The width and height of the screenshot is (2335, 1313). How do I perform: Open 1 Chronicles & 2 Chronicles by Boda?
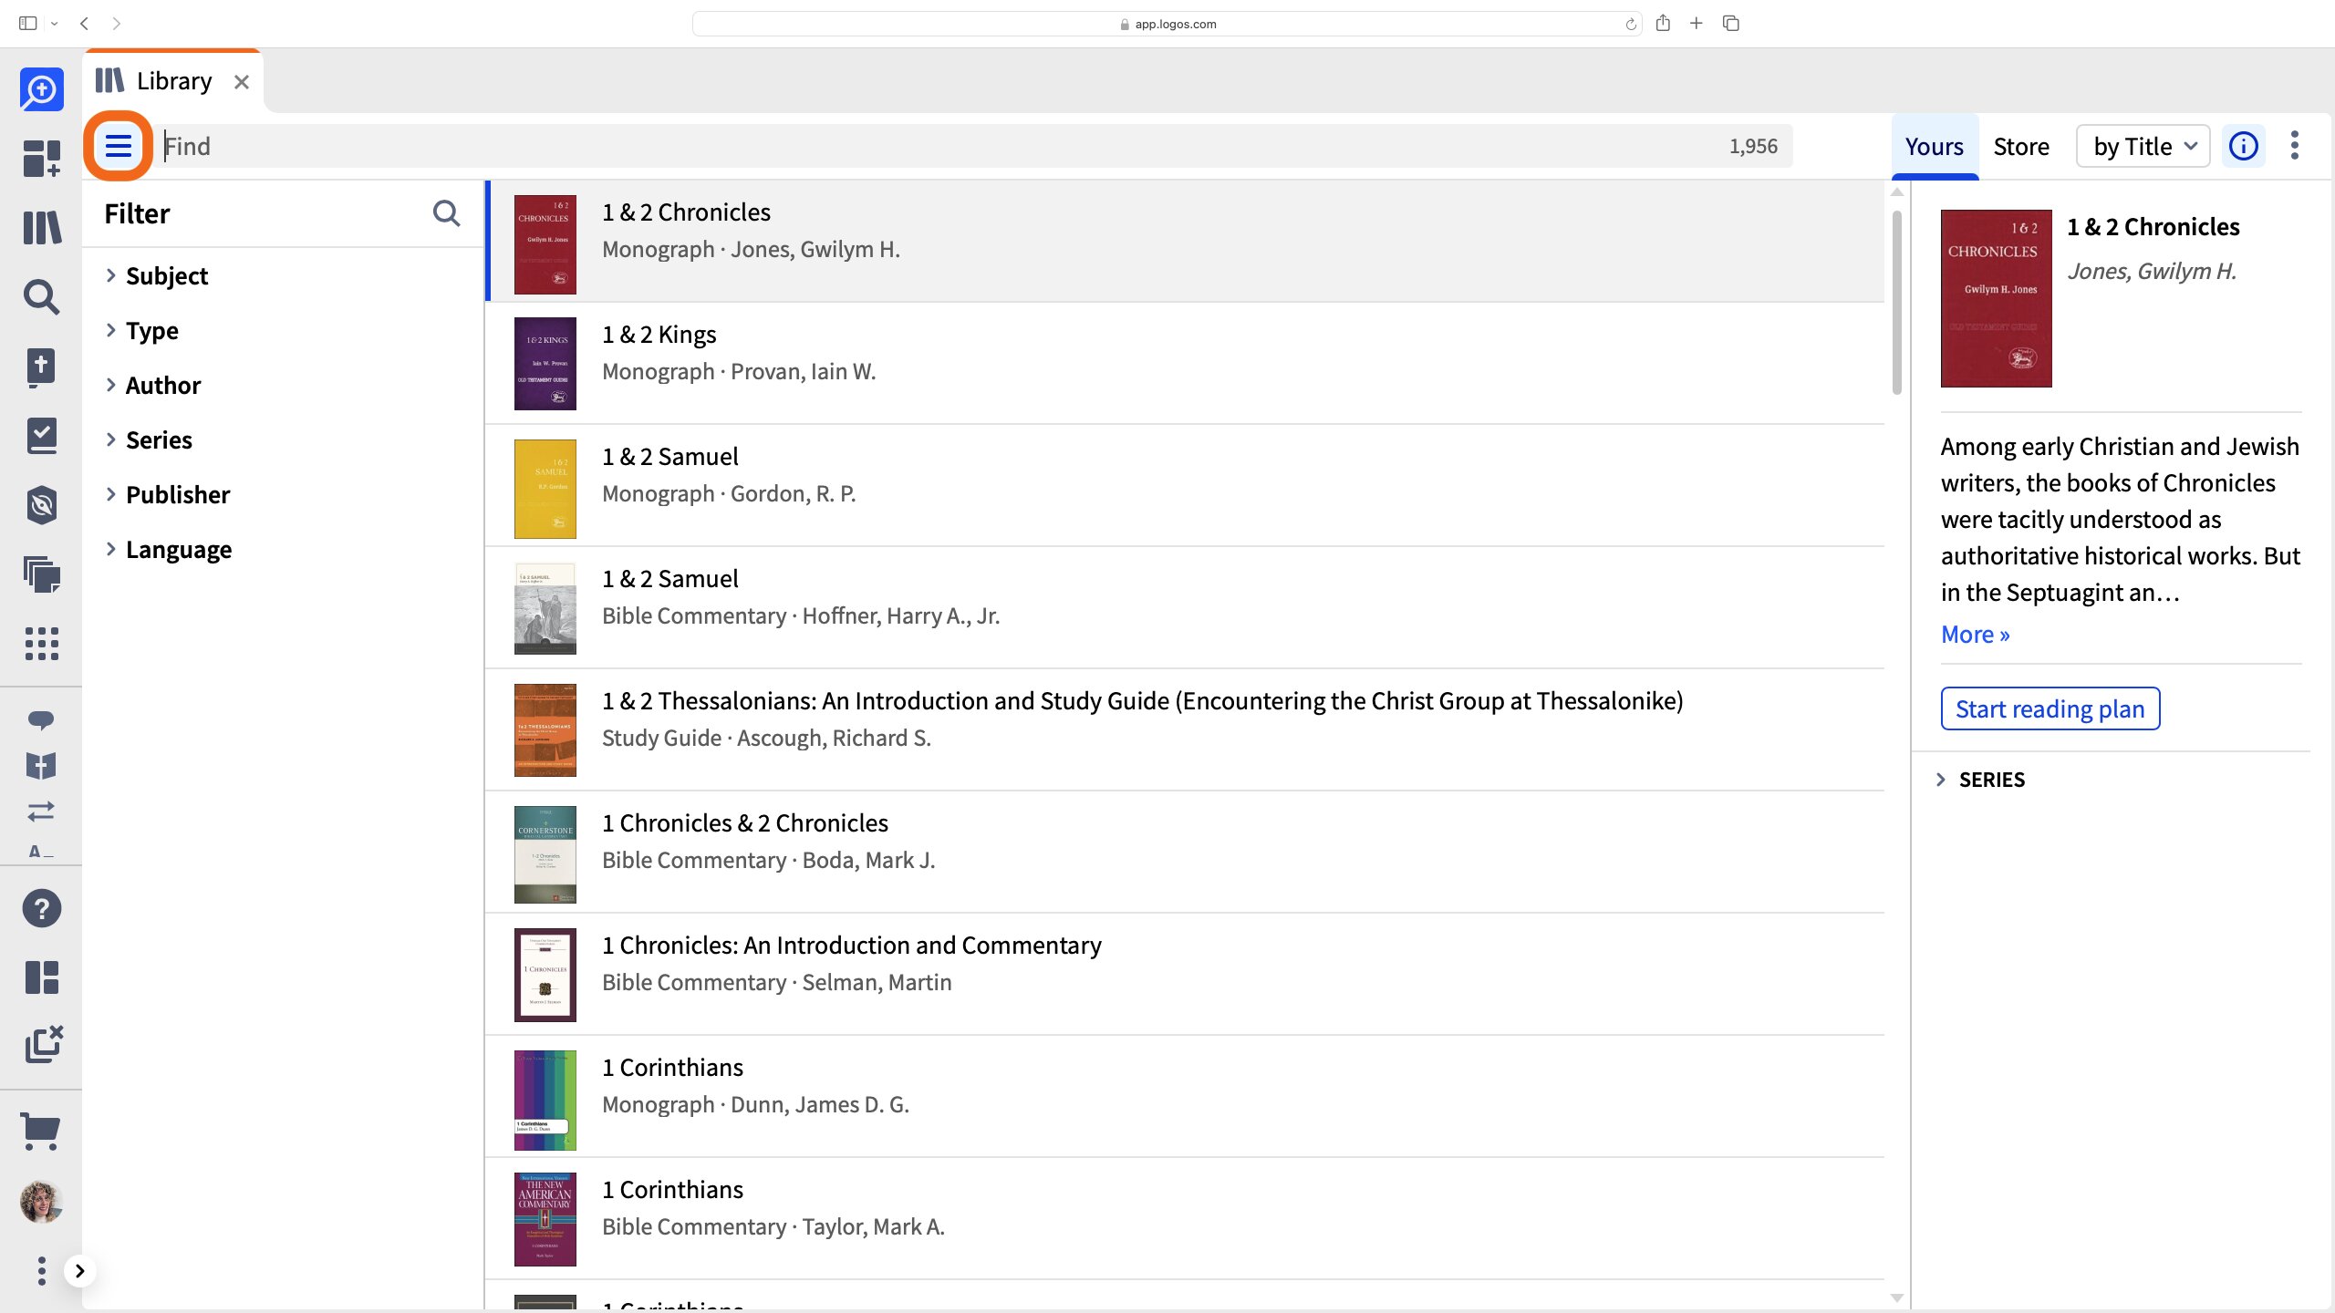pos(1184,852)
